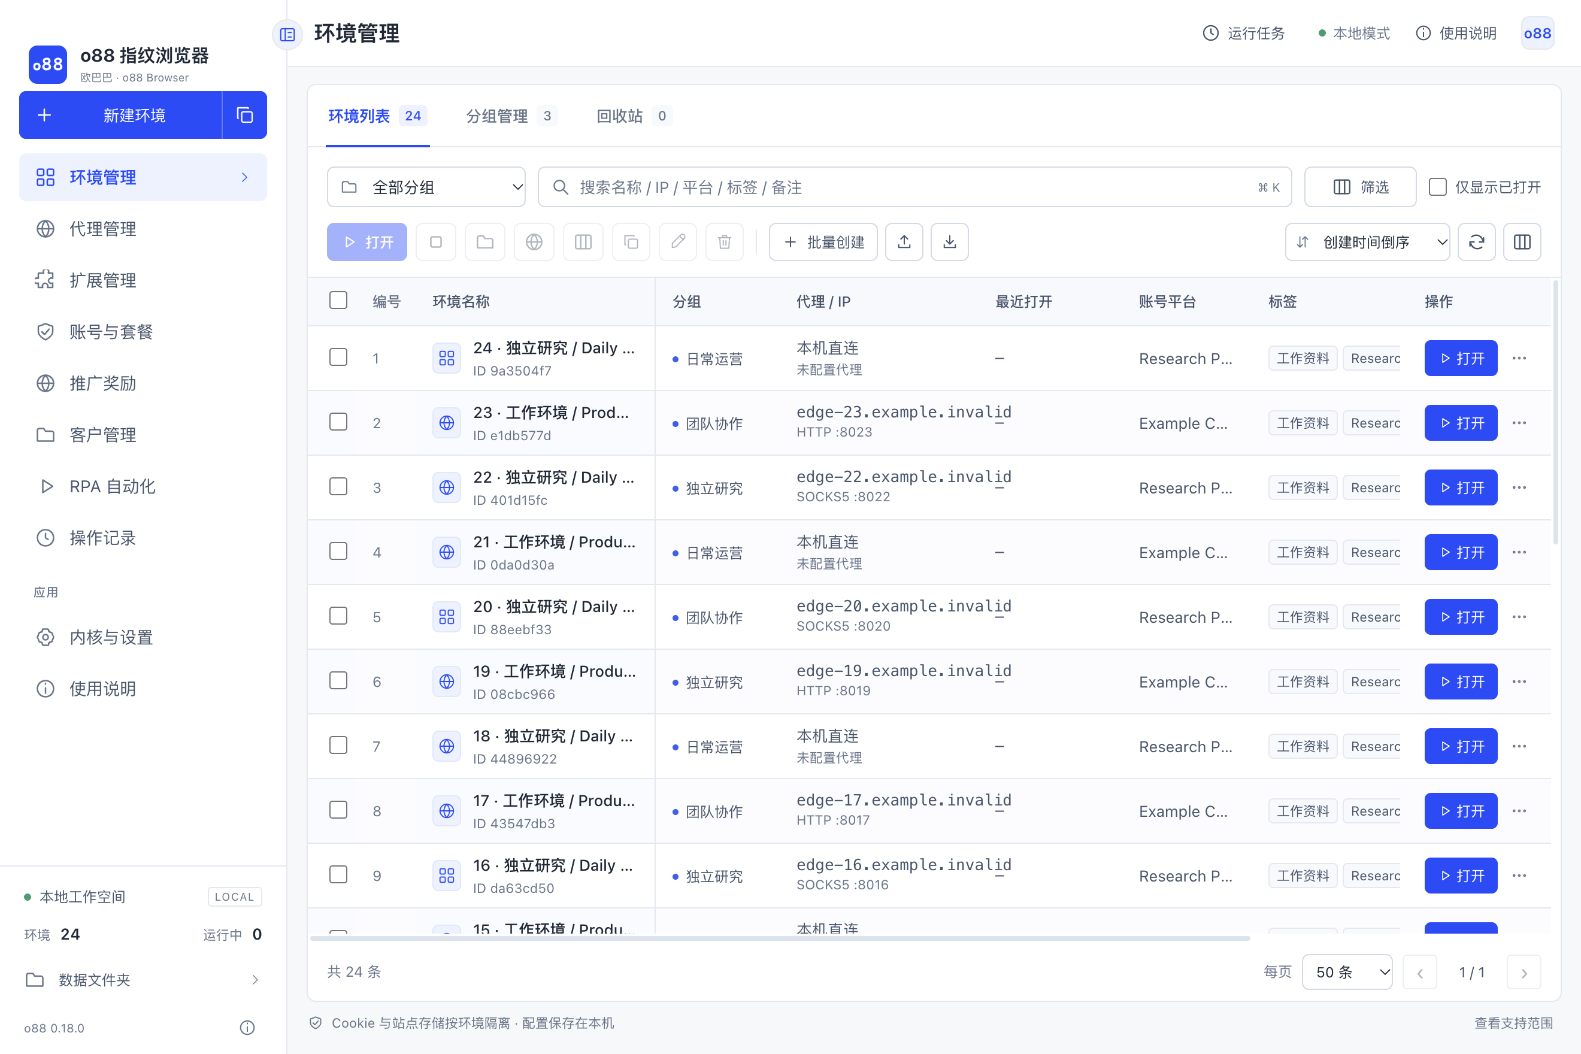The height and width of the screenshot is (1054, 1581).
Task: Click the 批量创建 button
Action: click(823, 242)
